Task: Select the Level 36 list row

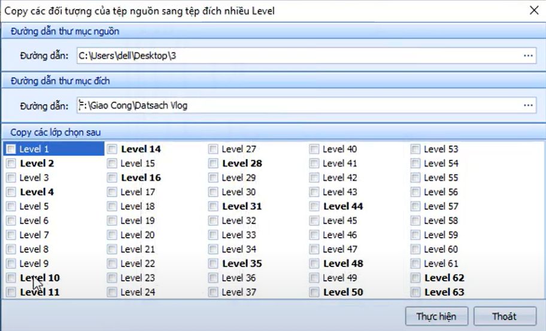Action: [x=256, y=278]
